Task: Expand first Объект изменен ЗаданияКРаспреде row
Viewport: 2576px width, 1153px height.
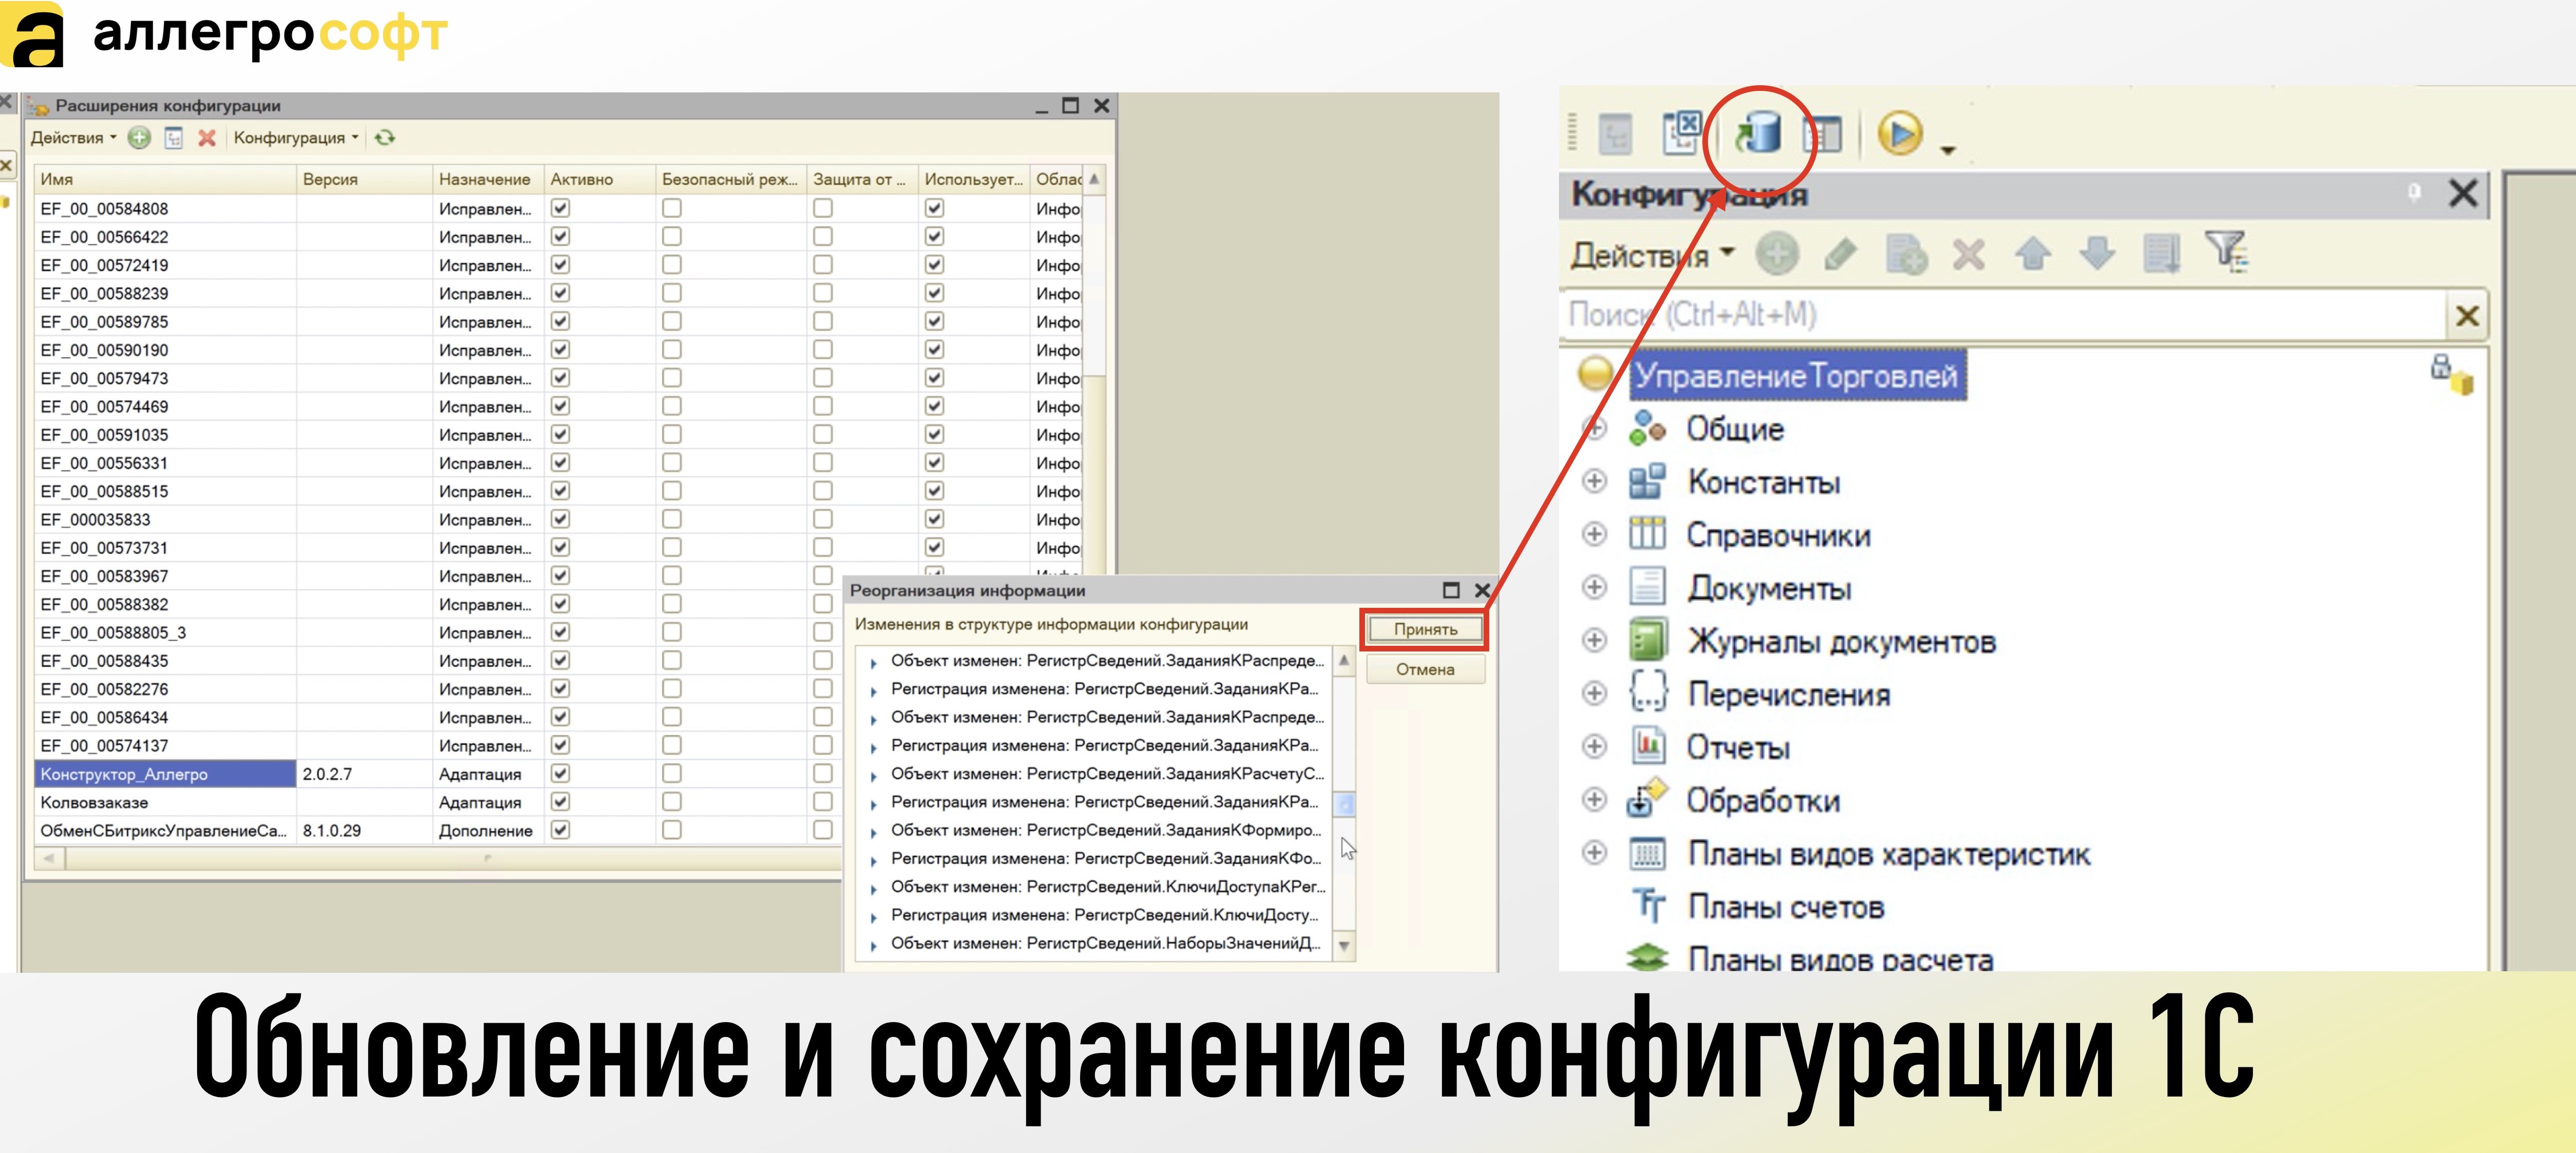Action: (873, 662)
